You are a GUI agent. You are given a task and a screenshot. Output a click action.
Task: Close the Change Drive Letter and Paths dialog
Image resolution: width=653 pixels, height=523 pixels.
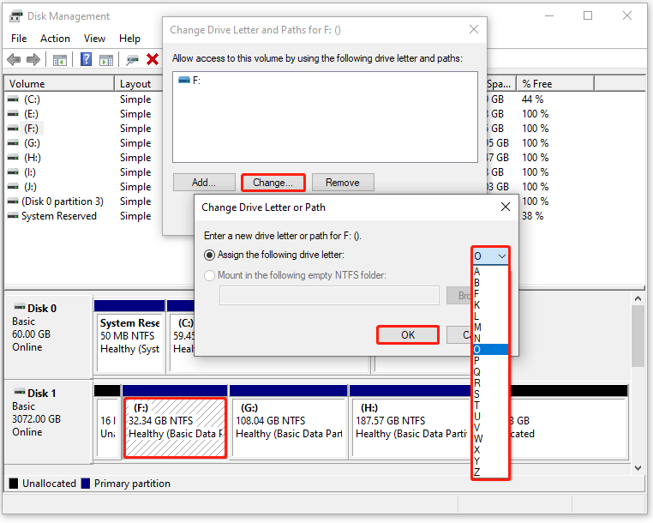pyautogui.click(x=474, y=30)
